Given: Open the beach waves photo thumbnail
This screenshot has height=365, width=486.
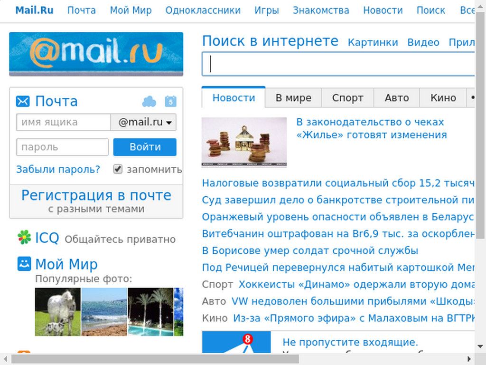Looking at the screenshot, I should [x=104, y=312].
